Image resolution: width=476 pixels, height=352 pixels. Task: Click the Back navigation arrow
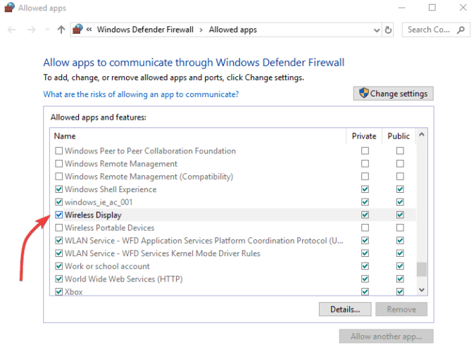pos(11,30)
